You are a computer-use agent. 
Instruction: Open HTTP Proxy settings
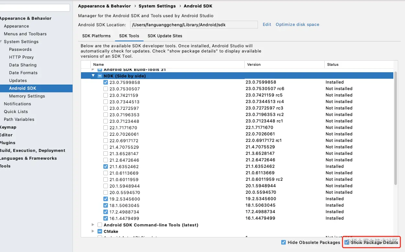click(21, 57)
